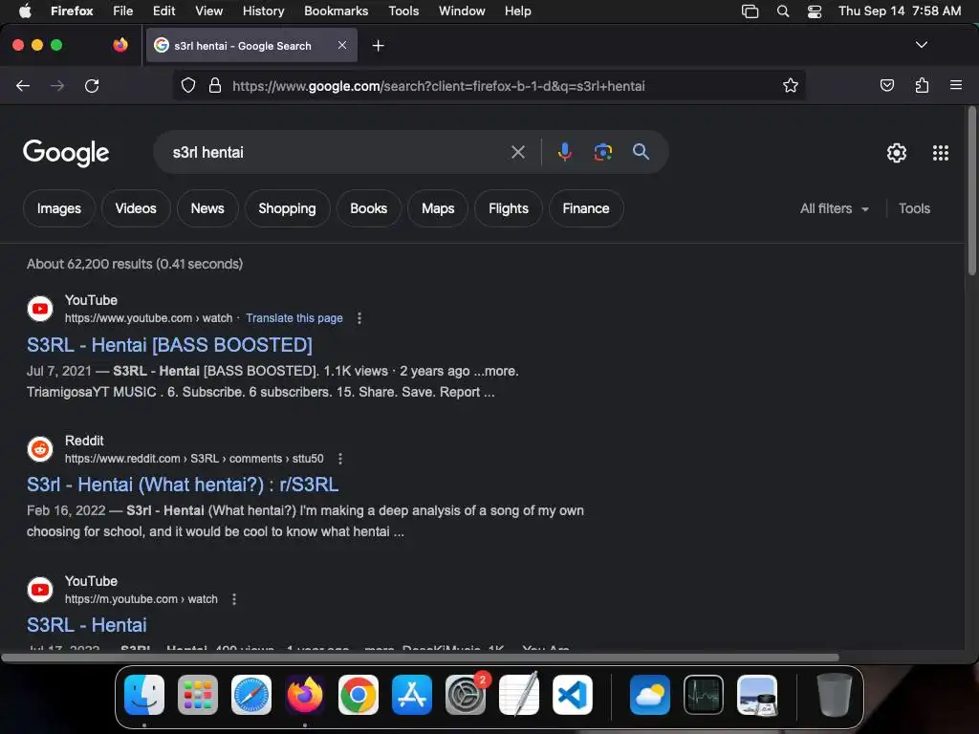Start Google voice search microphone
This screenshot has width=979, height=734.
point(564,152)
